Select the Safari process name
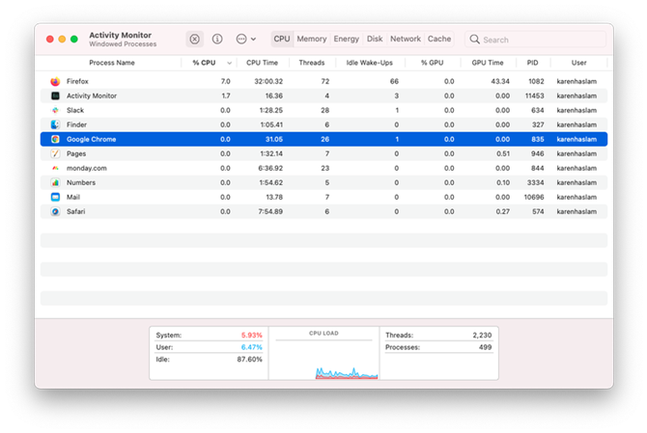 point(76,211)
